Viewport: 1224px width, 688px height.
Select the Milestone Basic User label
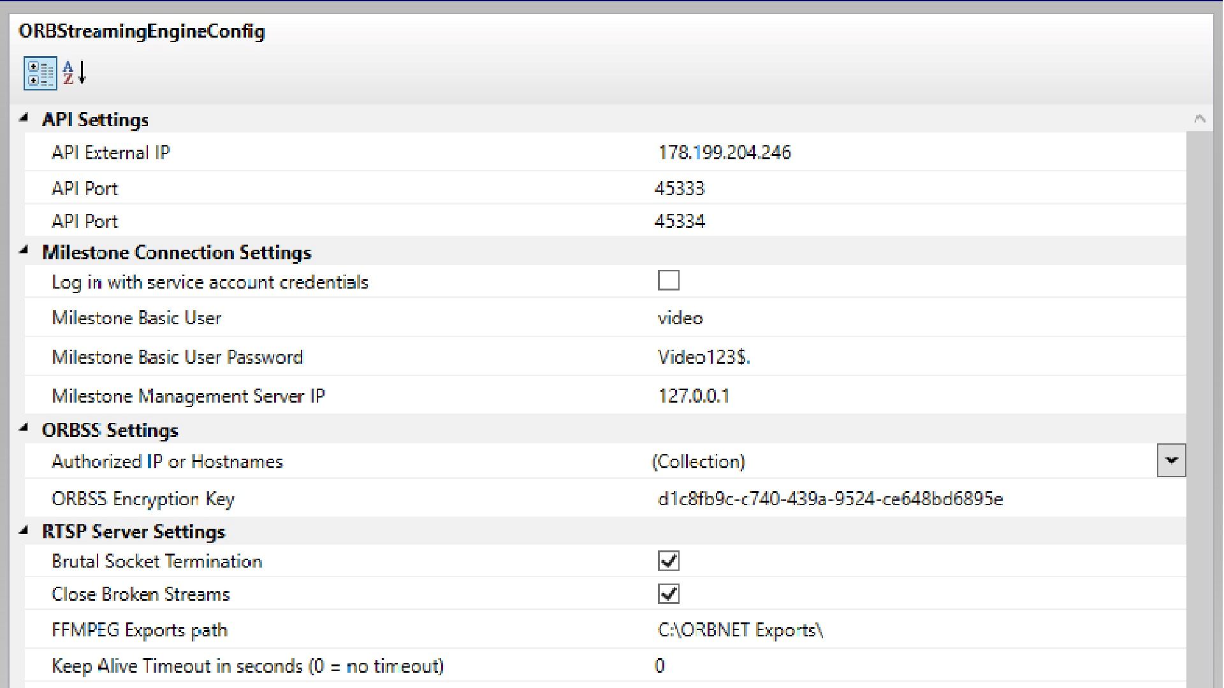[136, 318]
